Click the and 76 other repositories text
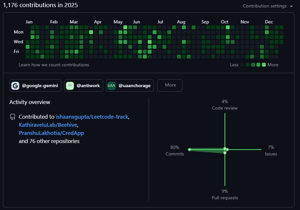 click(x=49, y=141)
